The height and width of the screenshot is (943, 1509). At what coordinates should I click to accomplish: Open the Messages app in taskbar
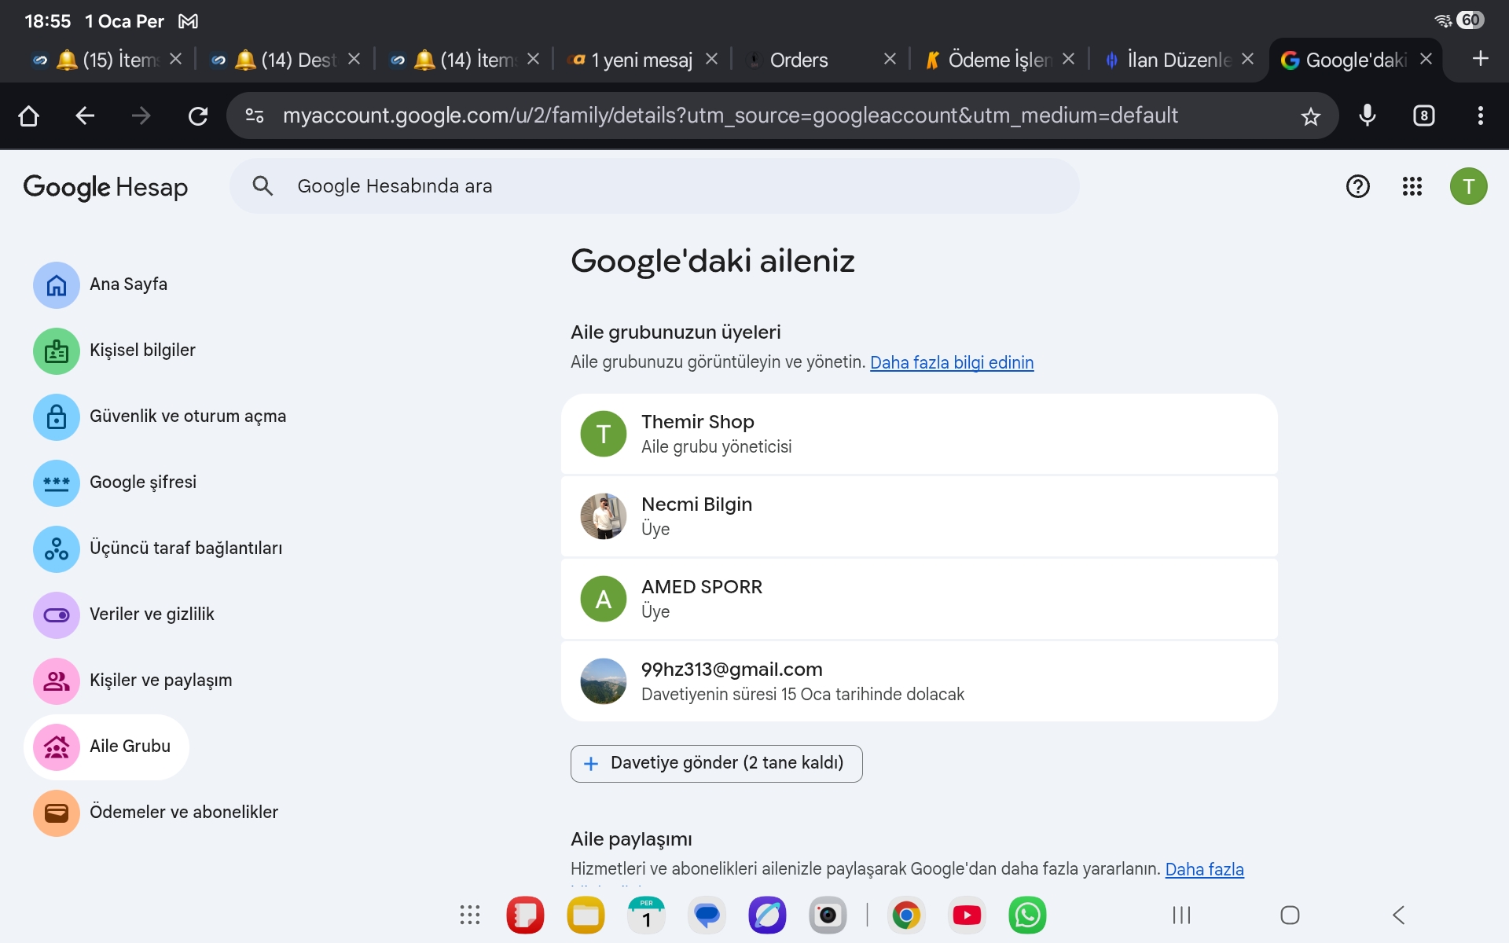tap(707, 915)
